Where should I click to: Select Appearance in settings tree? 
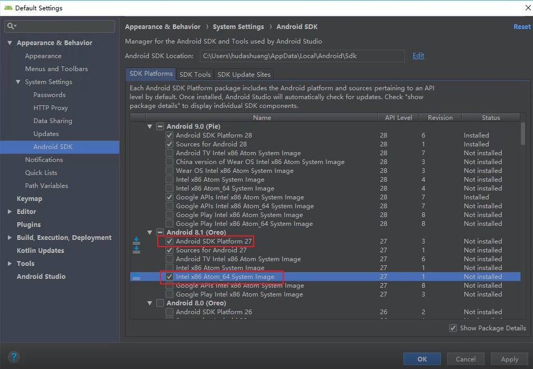[43, 56]
